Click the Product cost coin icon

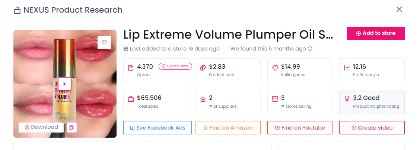(203, 68)
